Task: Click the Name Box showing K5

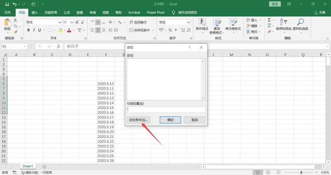Action: 14,46
